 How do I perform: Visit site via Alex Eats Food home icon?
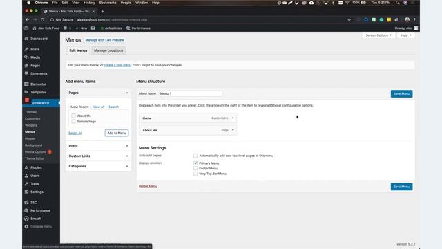[x=46, y=28]
